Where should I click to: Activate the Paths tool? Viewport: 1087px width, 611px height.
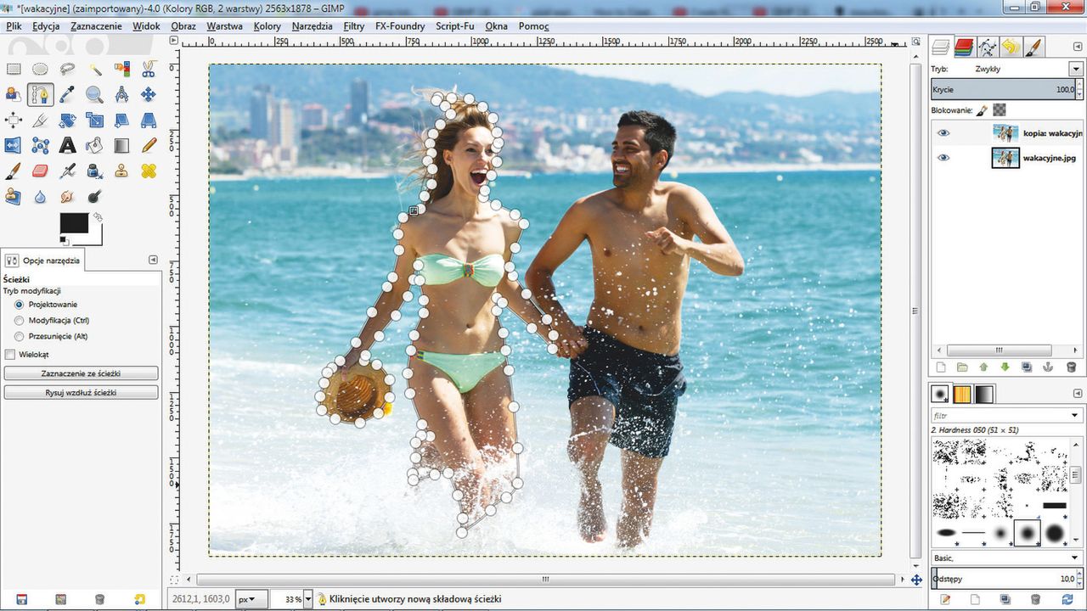[40, 94]
